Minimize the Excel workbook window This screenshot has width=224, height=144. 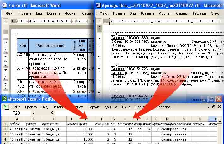click(x=209, y=107)
